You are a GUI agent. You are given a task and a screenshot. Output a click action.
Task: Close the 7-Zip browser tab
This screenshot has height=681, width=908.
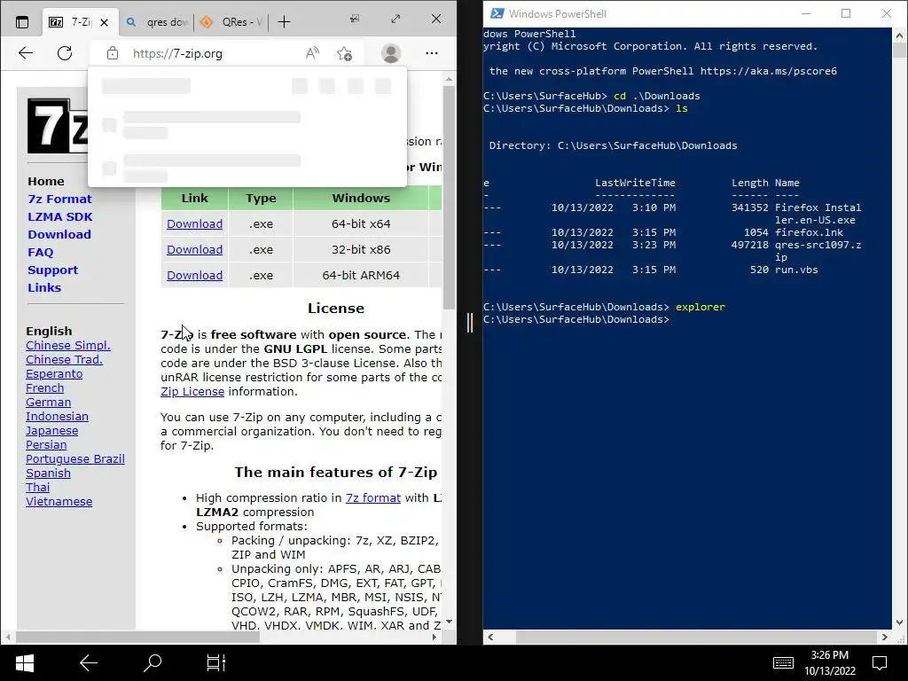[x=105, y=22]
